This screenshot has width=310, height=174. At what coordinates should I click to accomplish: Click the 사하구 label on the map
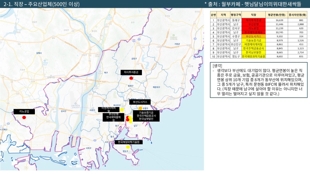click(88, 148)
